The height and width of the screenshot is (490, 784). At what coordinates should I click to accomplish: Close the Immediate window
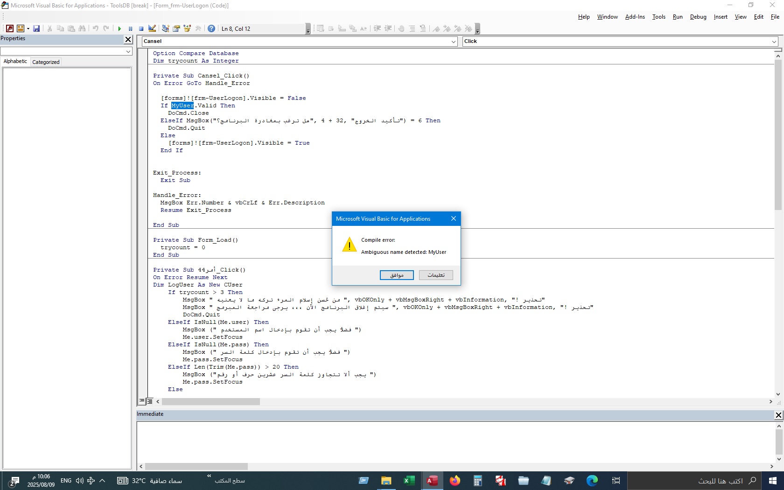(778, 415)
